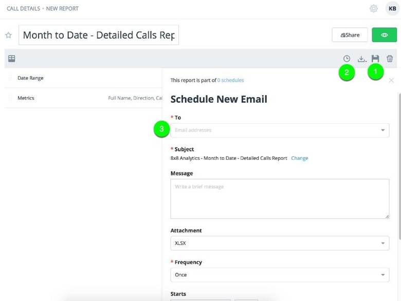Click the CALL DETAILS breadcrumb
Viewport: 401px width, 301px height.
point(24,9)
